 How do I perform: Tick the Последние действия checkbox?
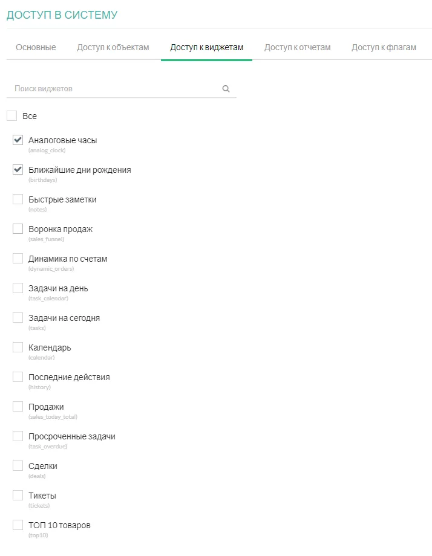tap(18, 377)
